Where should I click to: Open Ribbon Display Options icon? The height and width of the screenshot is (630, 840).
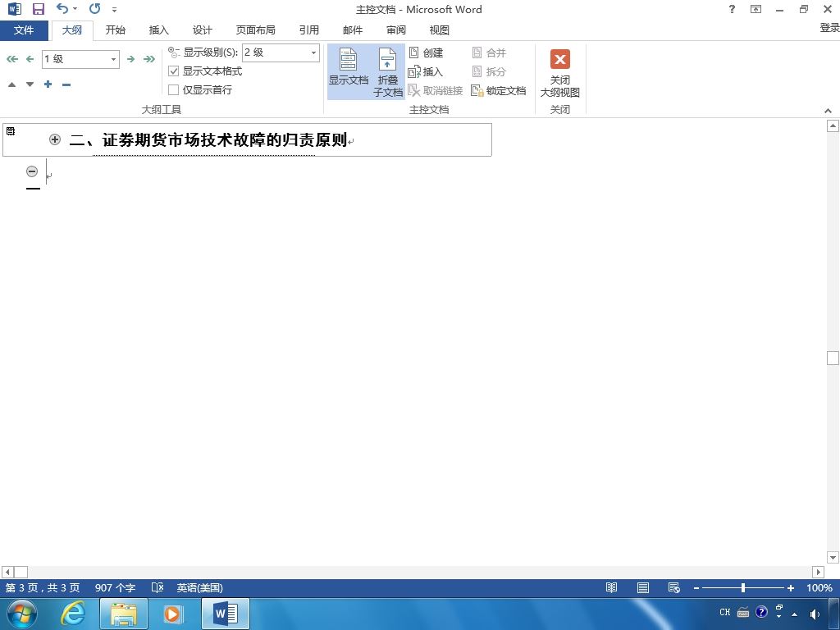(x=756, y=9)
